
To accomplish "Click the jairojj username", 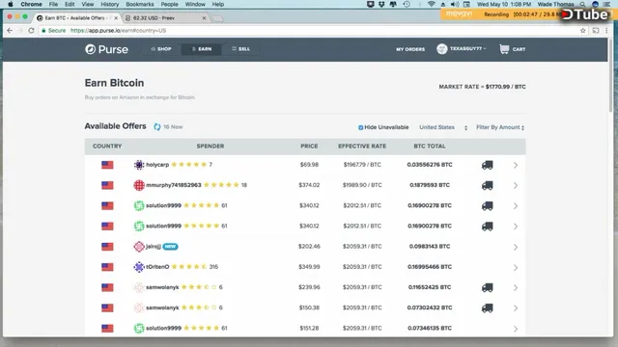I will [x=154, y=247].
